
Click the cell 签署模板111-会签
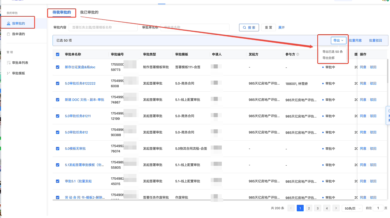[188, 67]
